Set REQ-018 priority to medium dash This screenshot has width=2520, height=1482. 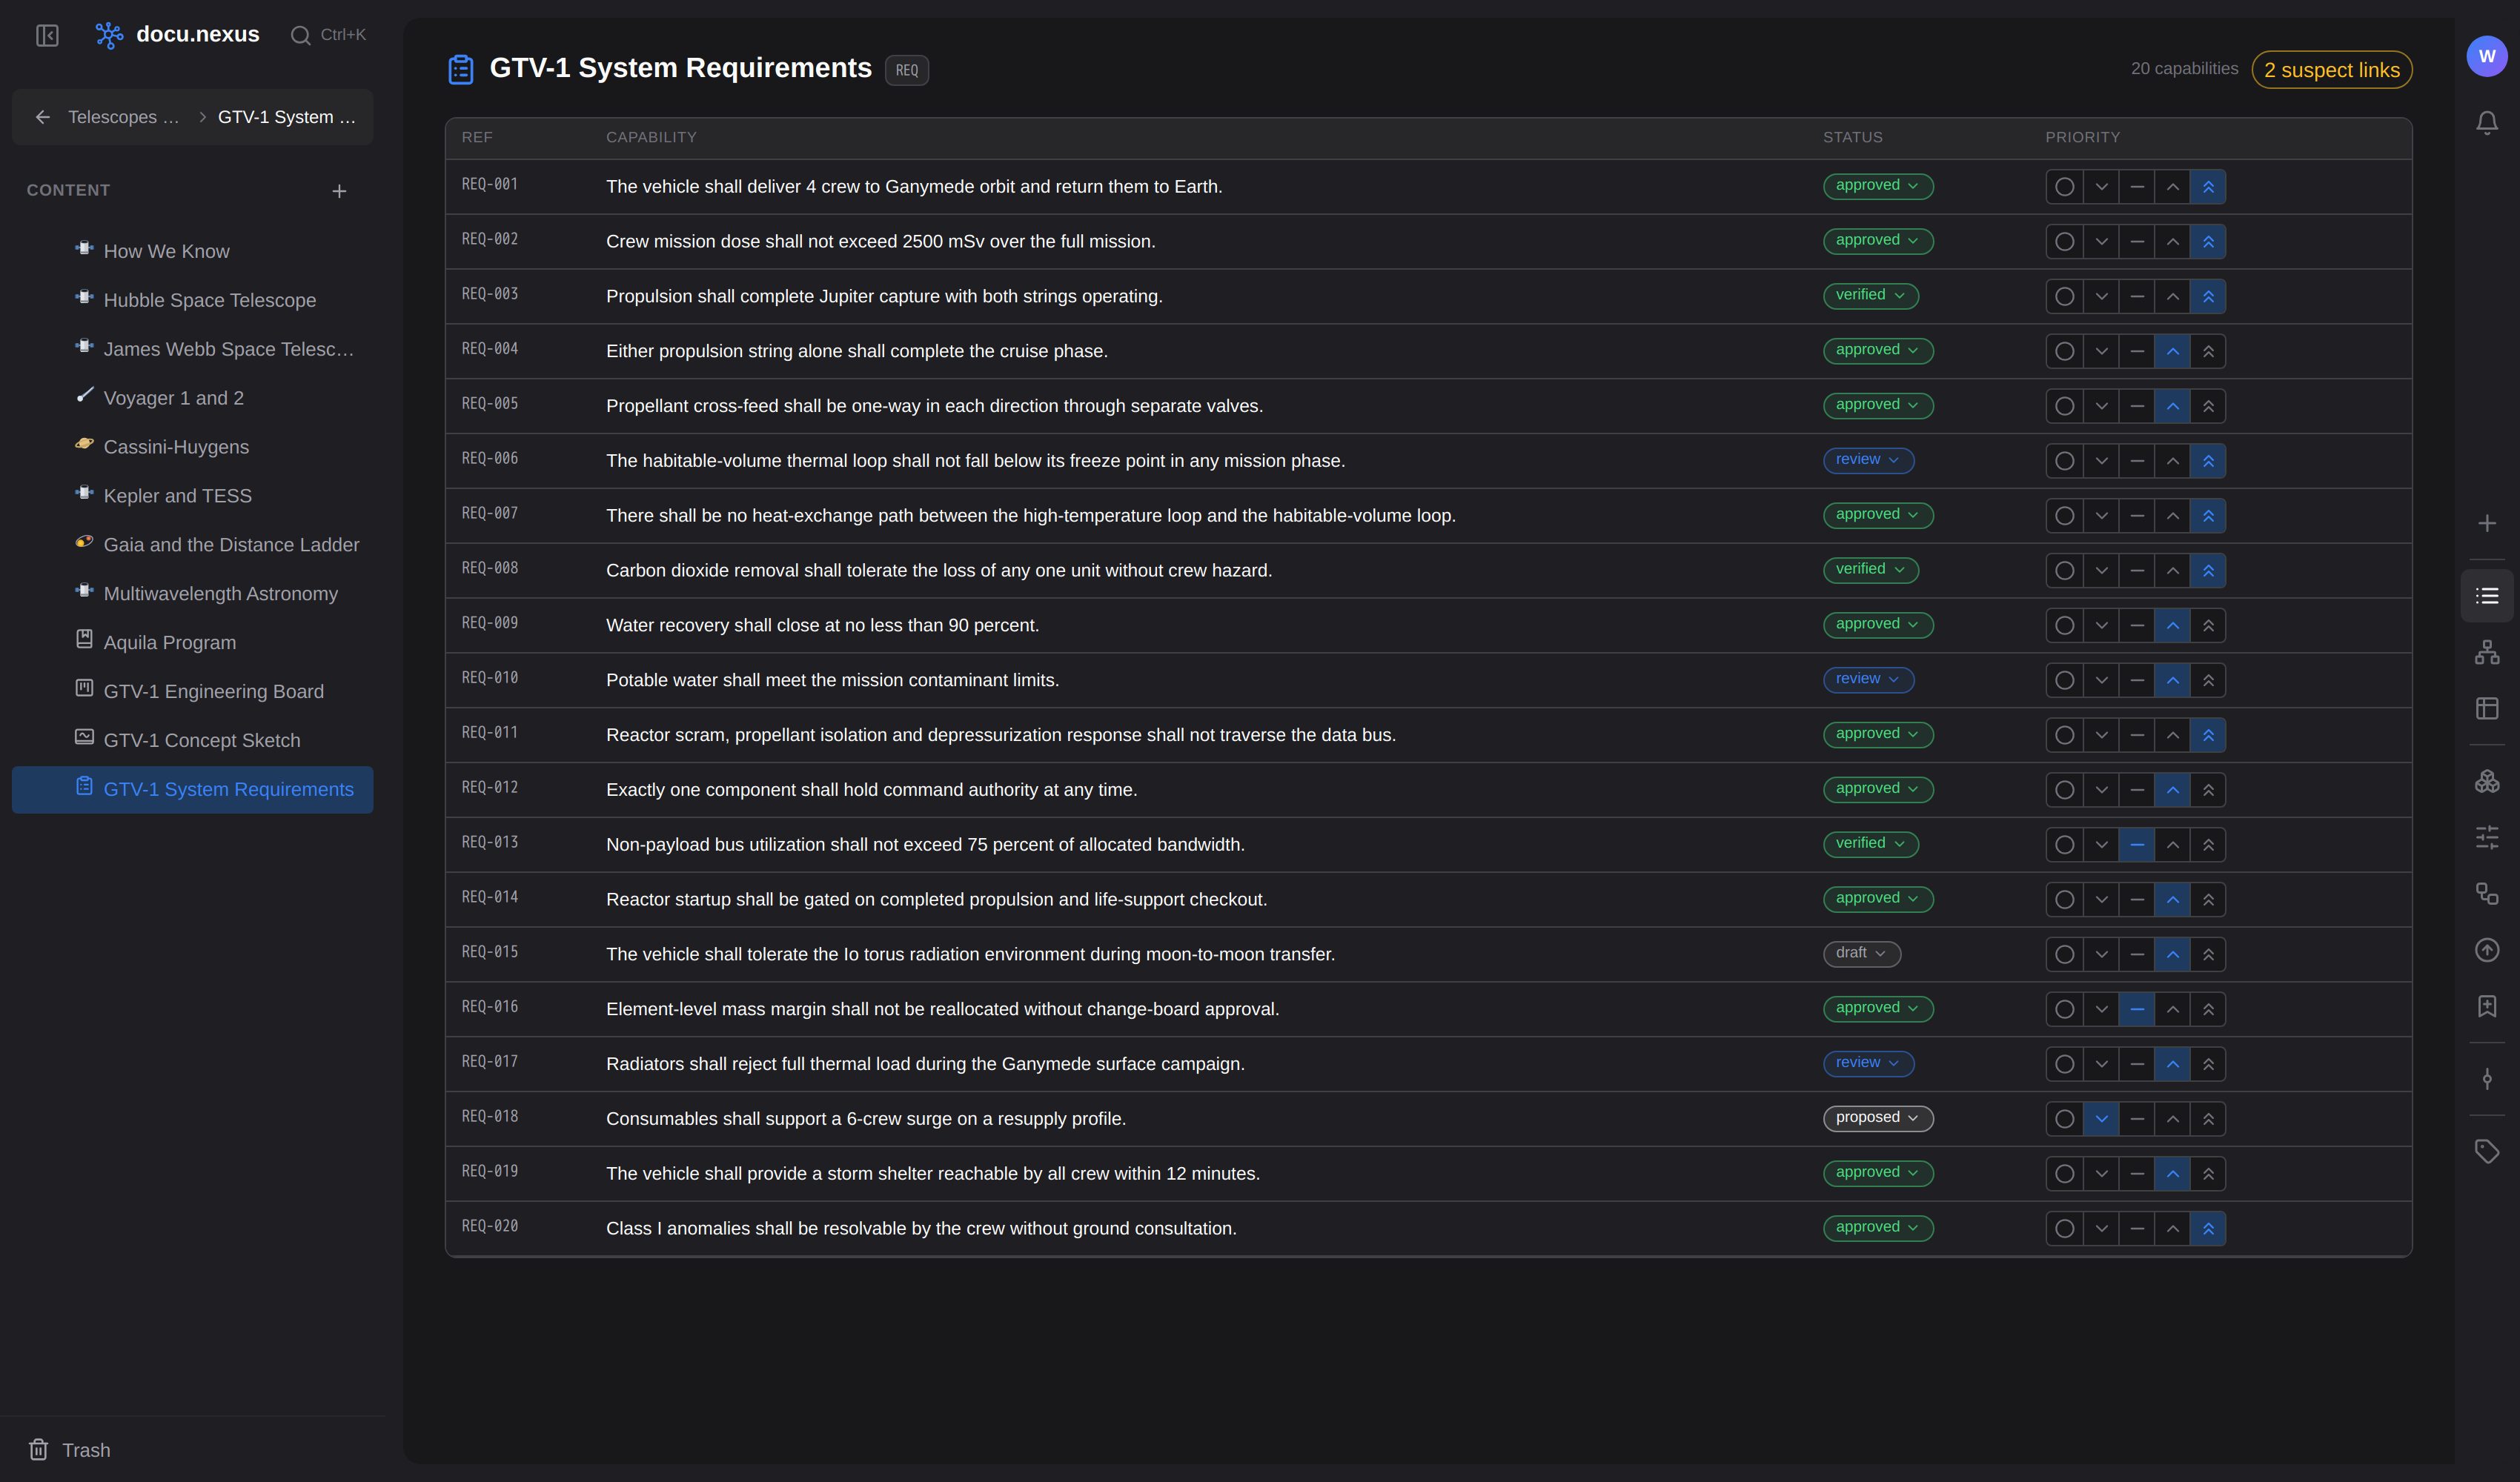2136,1119
